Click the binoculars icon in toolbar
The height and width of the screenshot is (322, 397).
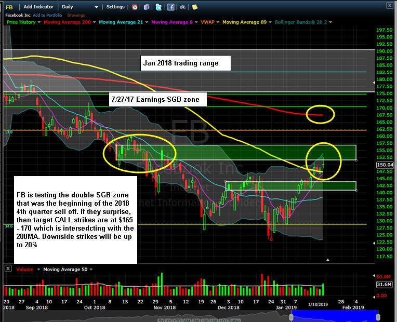point(183,7)
